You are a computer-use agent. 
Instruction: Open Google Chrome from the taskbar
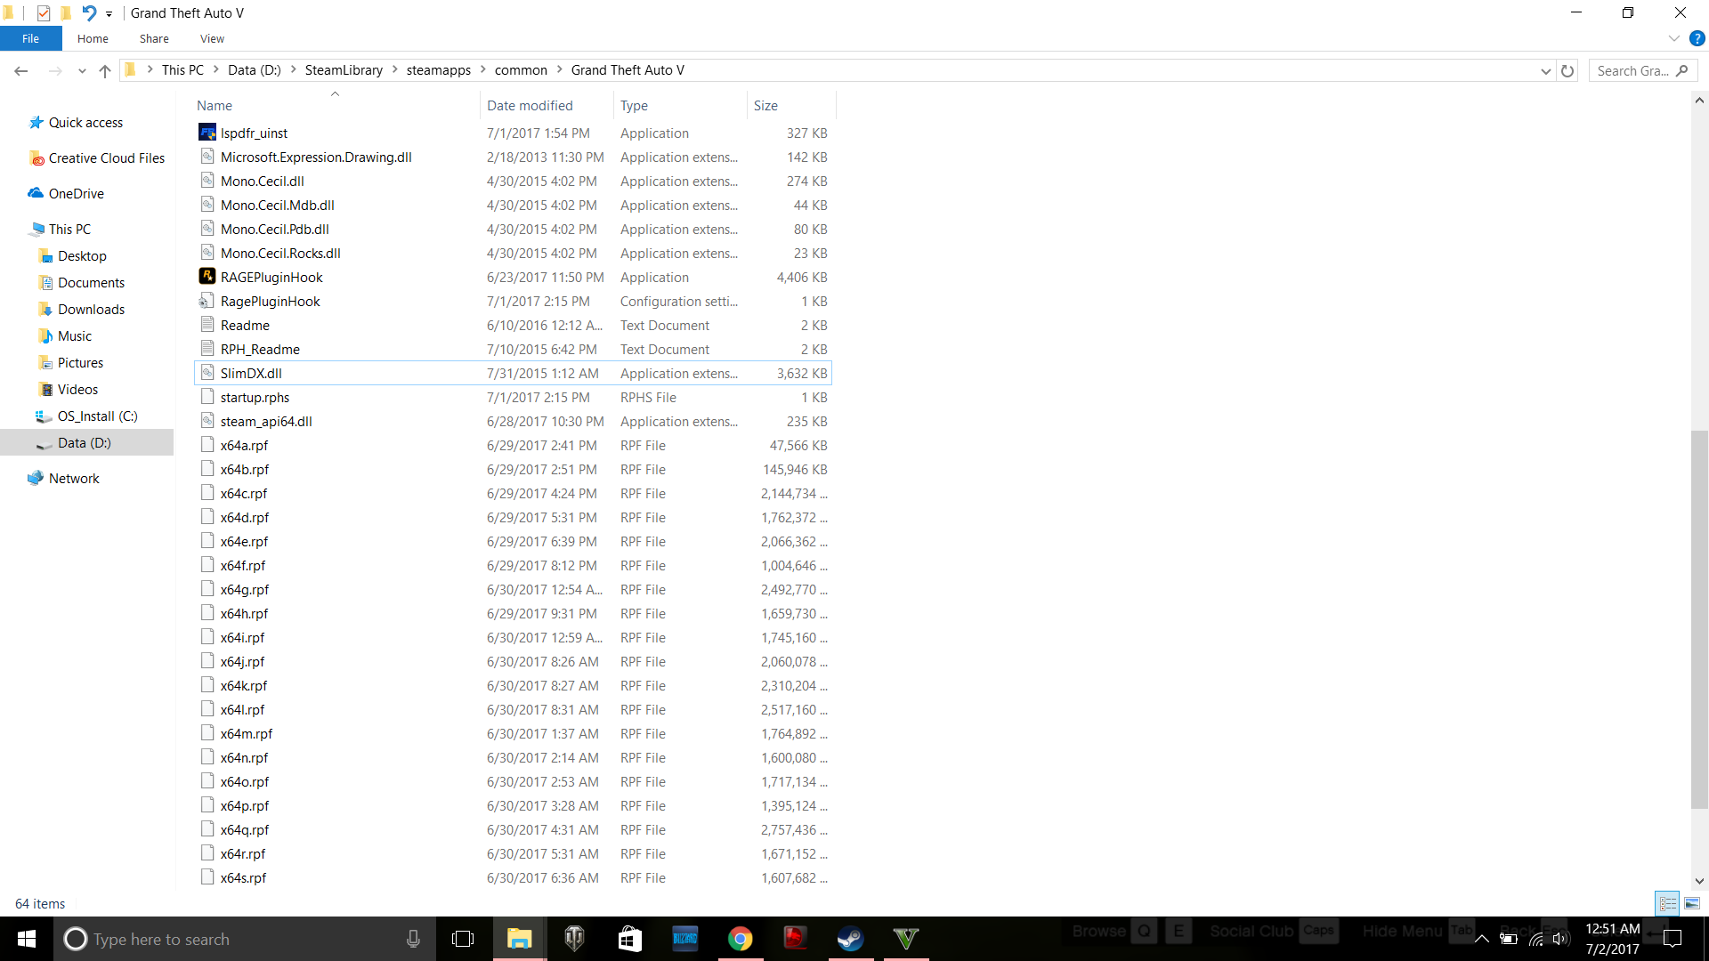click(x=740, y=939)
